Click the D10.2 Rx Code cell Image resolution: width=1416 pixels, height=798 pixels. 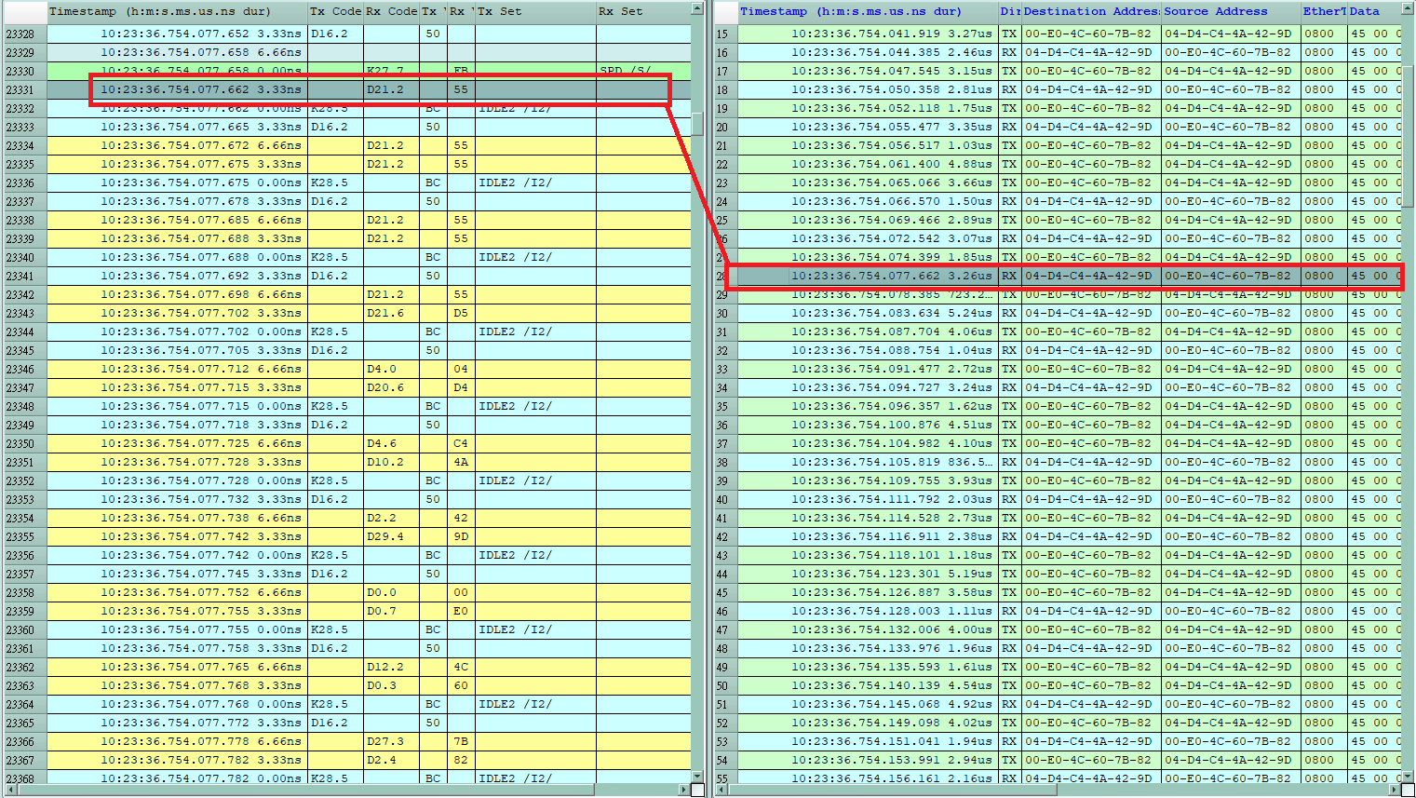click(391, 462)
